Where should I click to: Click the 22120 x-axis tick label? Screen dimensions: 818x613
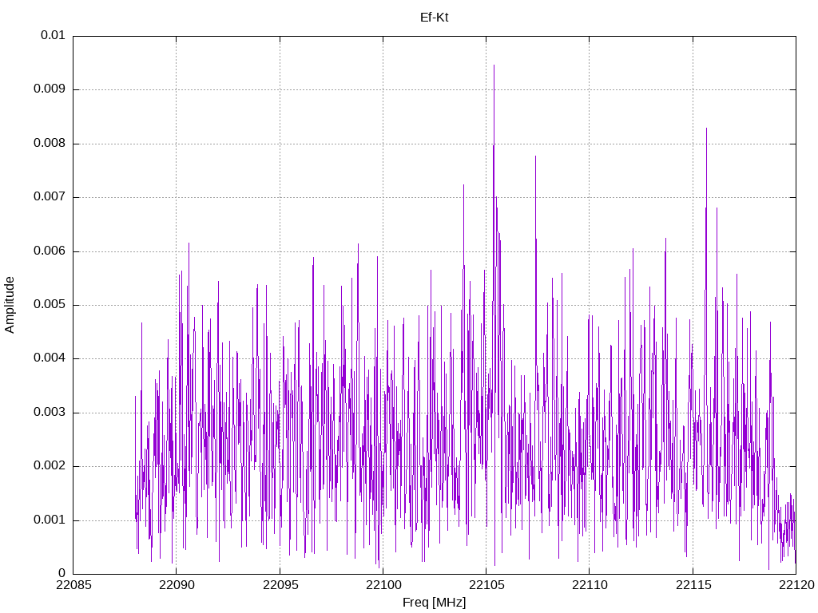point(796,585)
